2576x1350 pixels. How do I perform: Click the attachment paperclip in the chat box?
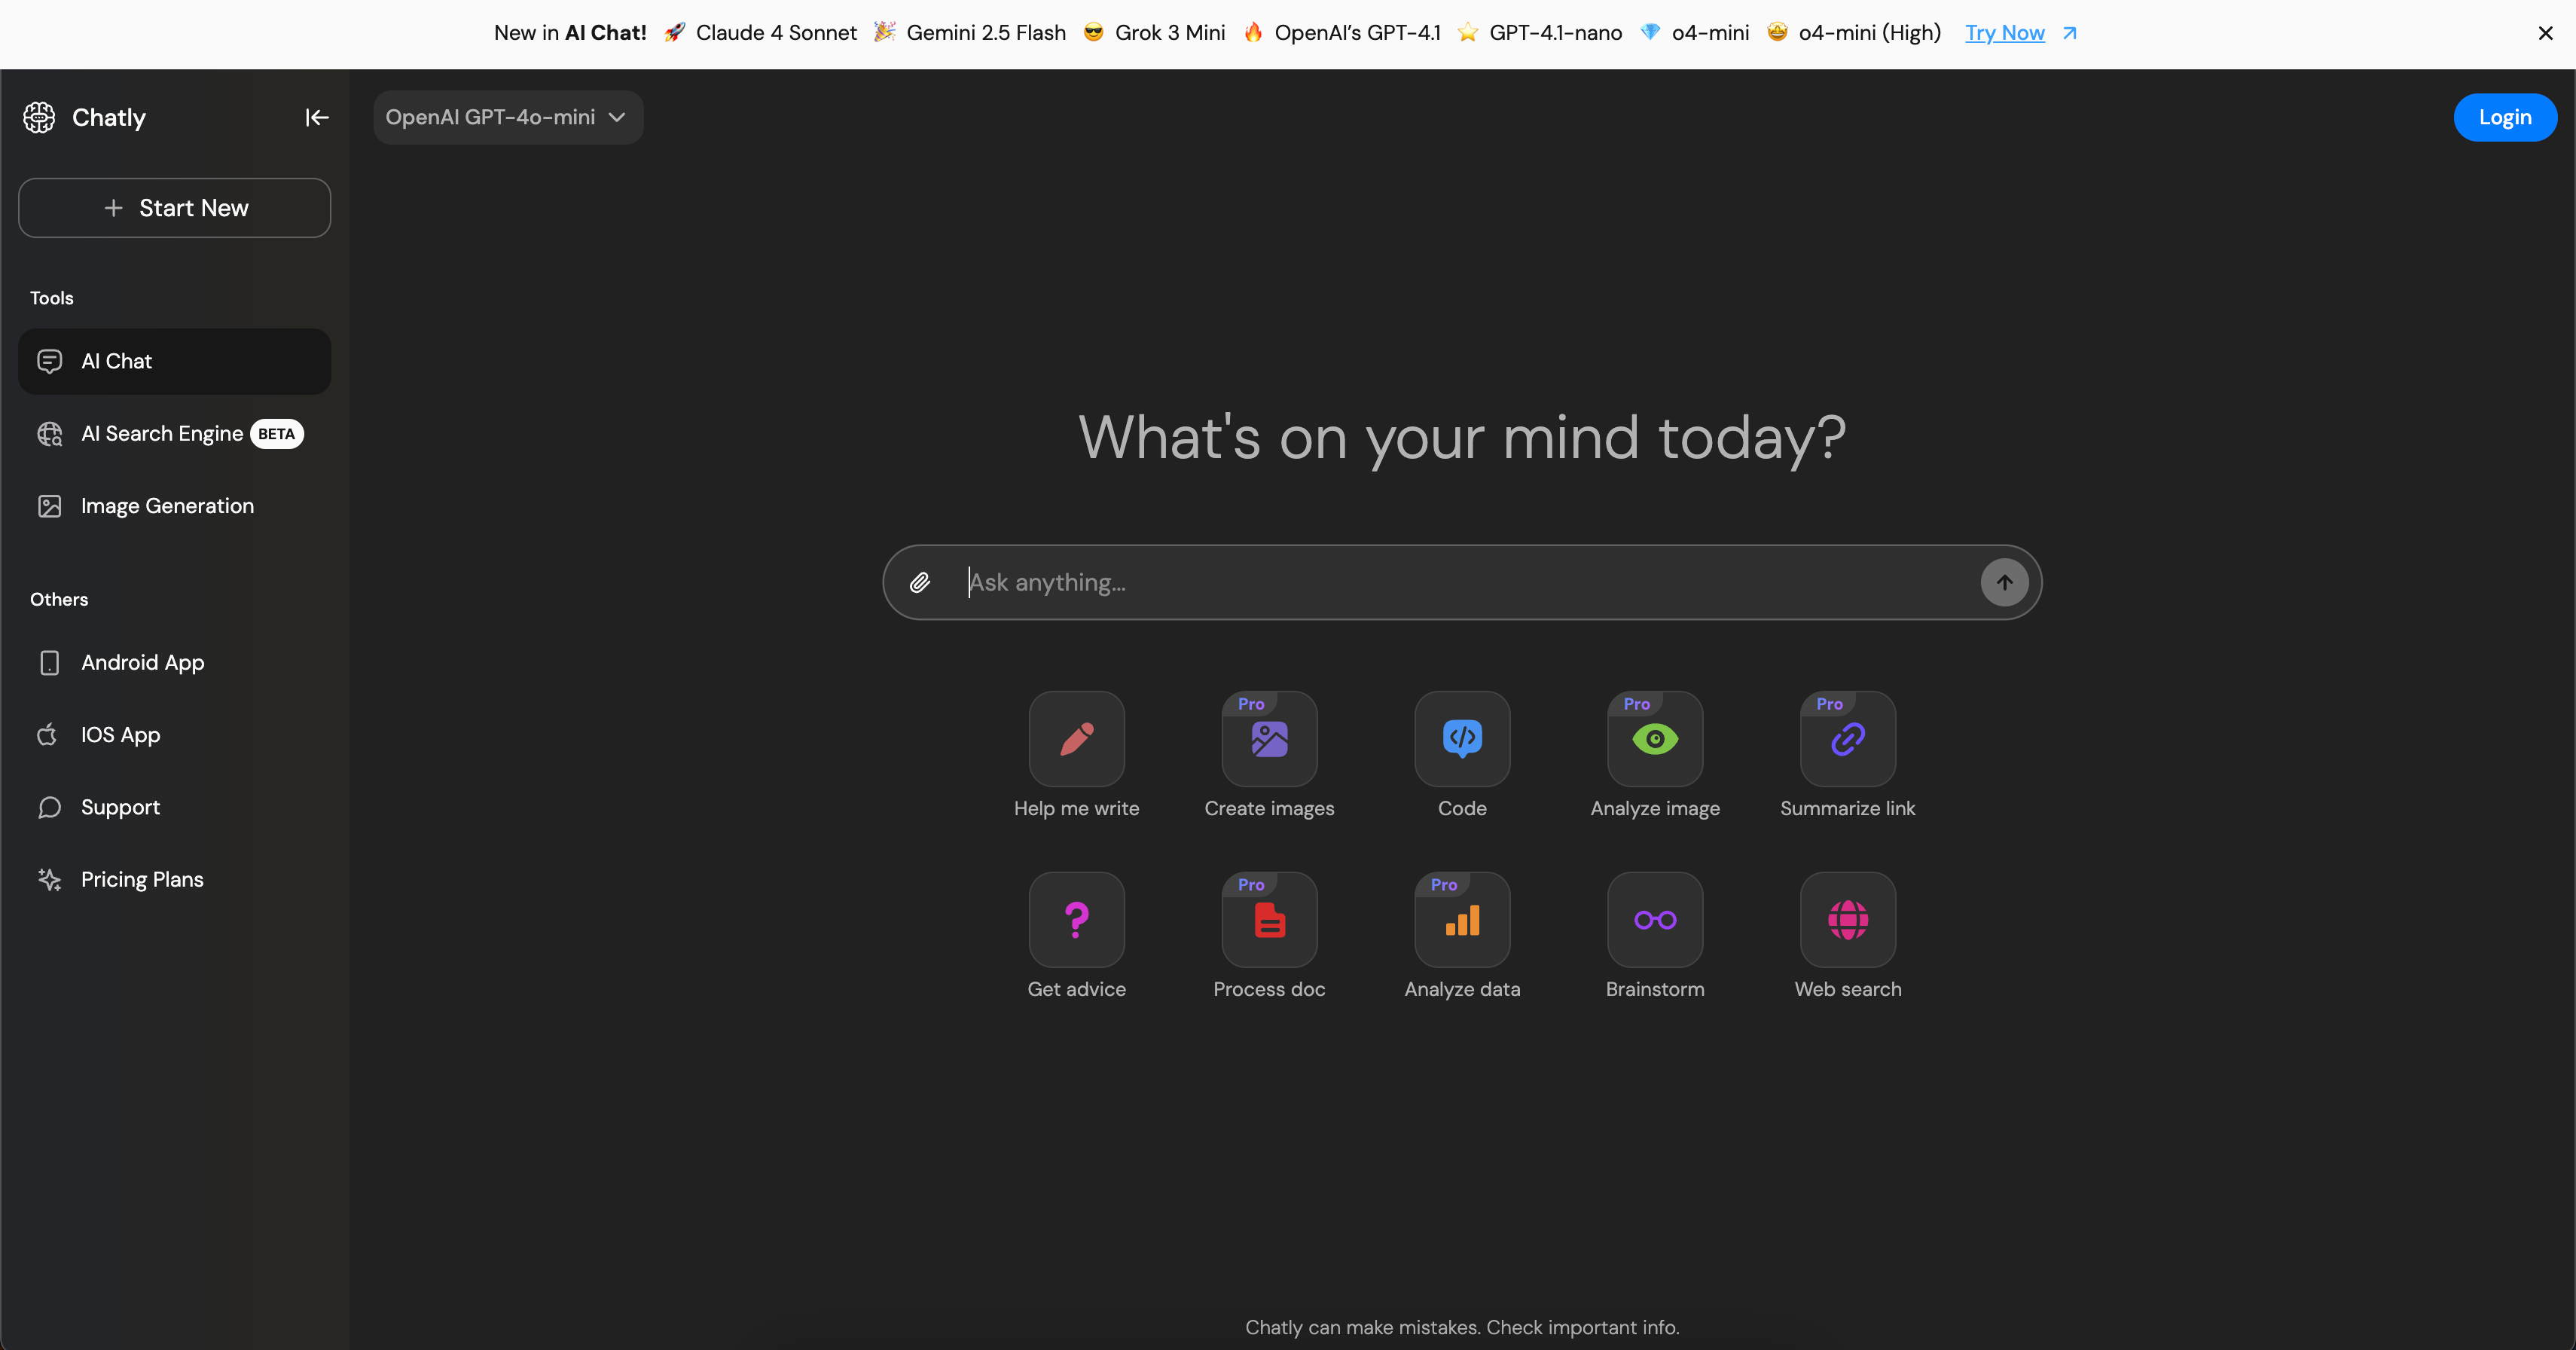click(920, 582)
